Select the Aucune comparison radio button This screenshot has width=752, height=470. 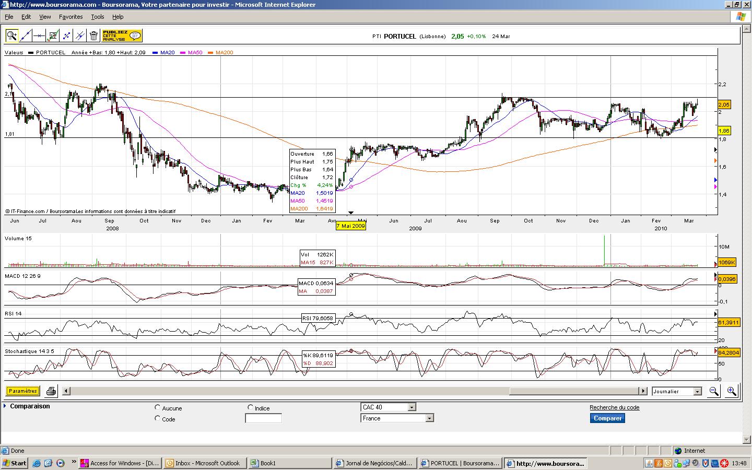[158, 407]
